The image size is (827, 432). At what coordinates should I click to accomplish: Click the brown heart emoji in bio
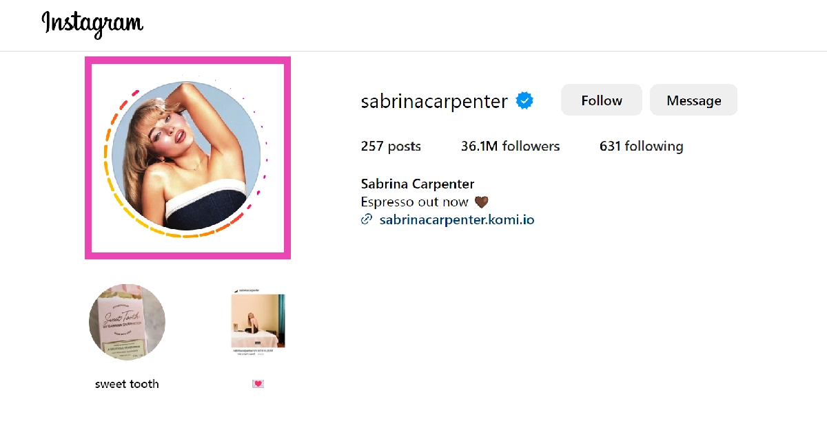click(481, 202)
